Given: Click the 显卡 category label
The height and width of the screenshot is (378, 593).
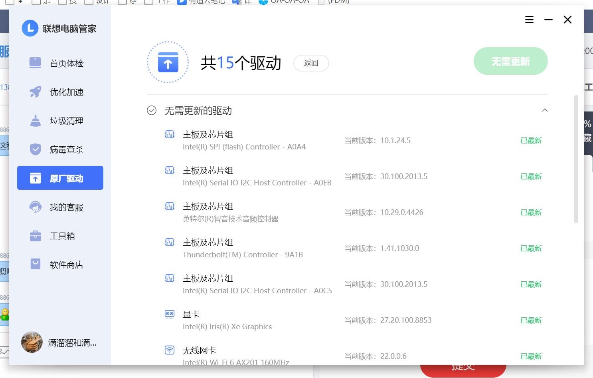Looking at the screenshot, I should coord(191,314).
